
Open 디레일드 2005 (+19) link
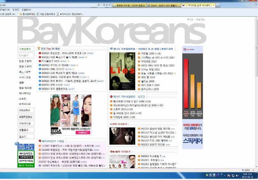pos(124,117)
